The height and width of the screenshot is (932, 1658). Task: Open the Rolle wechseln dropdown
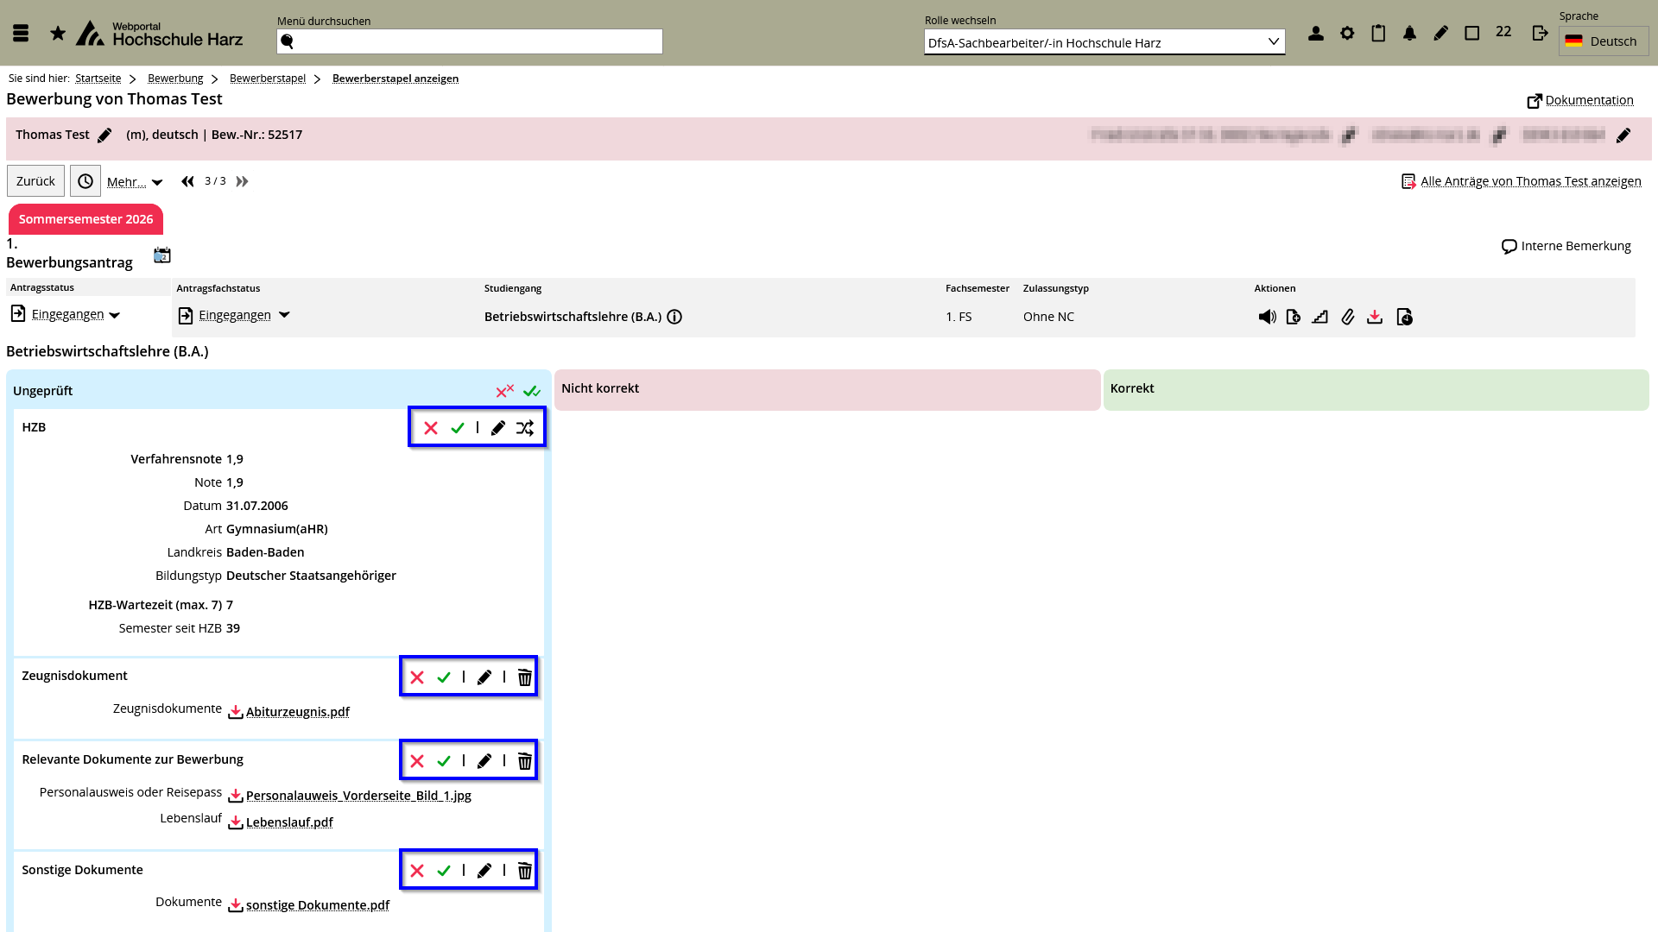click(x=1104, y=42)
